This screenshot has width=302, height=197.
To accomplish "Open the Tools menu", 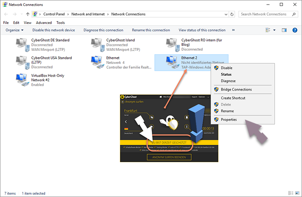I will coord(60,23).
